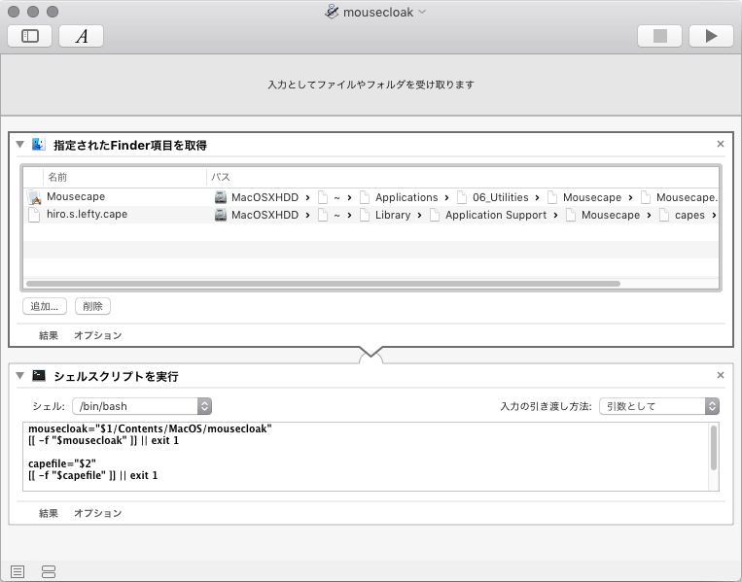Click 06_Utilities in the path
742x582 pixels.
[500, 197]
